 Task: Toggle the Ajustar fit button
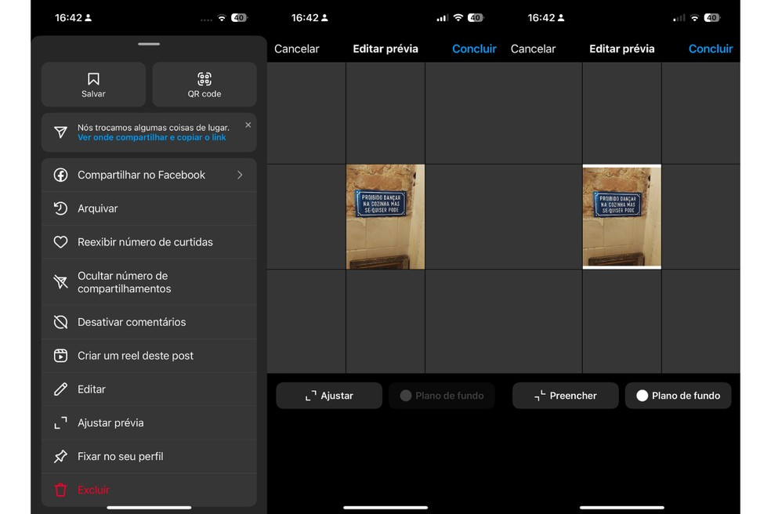(329, 396)
